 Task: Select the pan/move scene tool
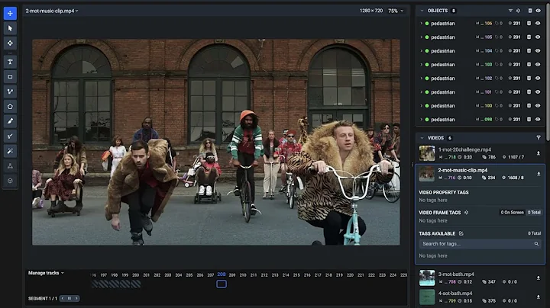click(x=10, y=13)
